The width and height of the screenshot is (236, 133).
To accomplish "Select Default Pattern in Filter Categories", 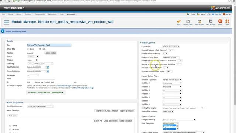I will [169, 125].
